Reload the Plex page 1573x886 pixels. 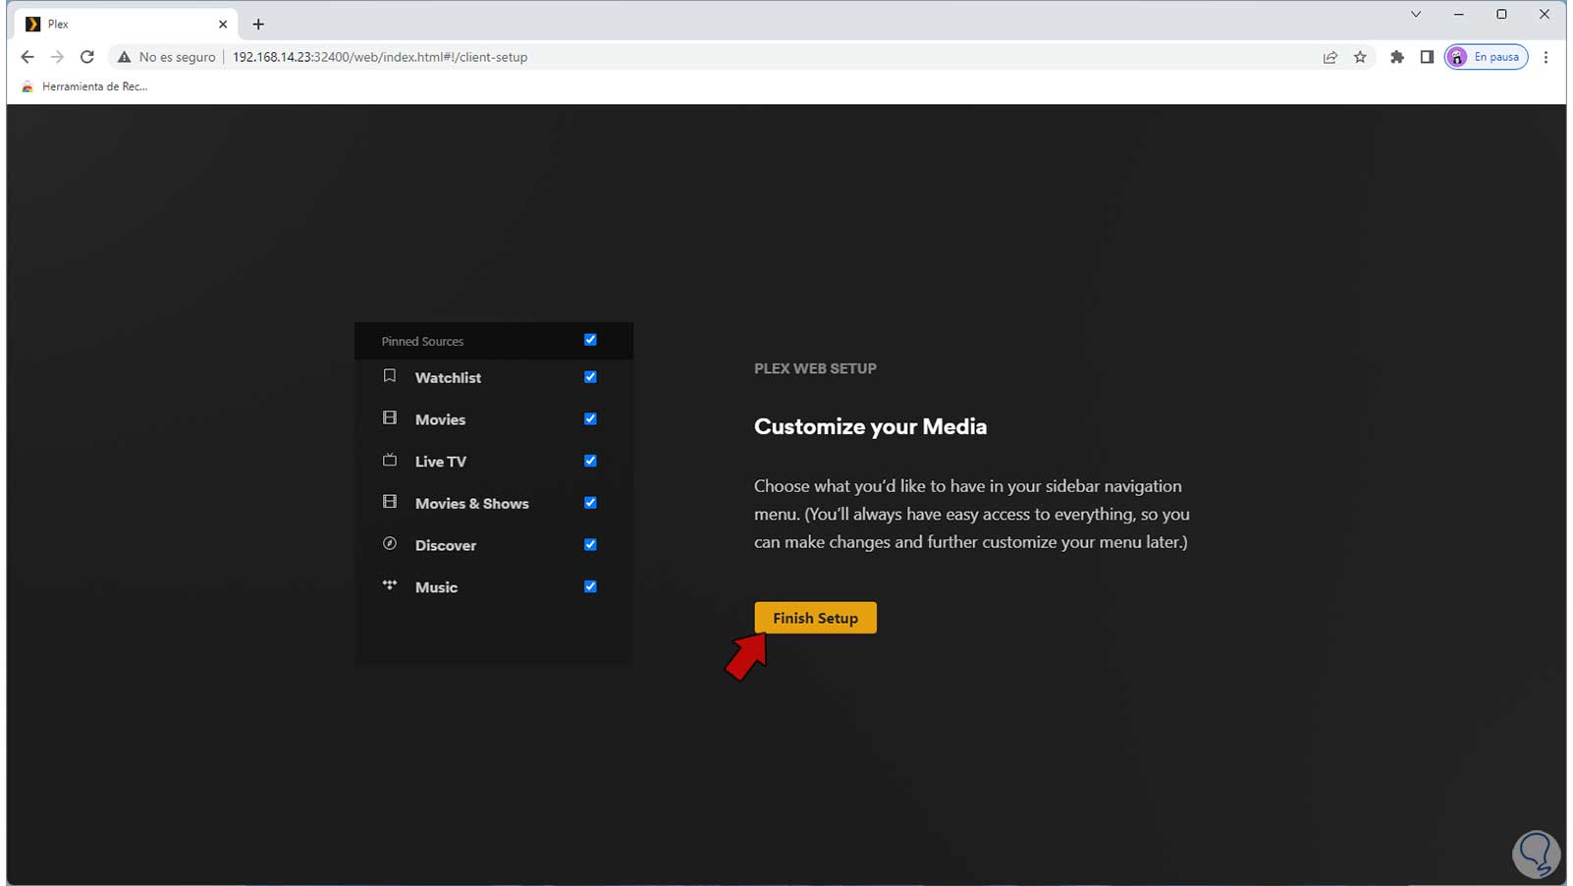point(87,57)
